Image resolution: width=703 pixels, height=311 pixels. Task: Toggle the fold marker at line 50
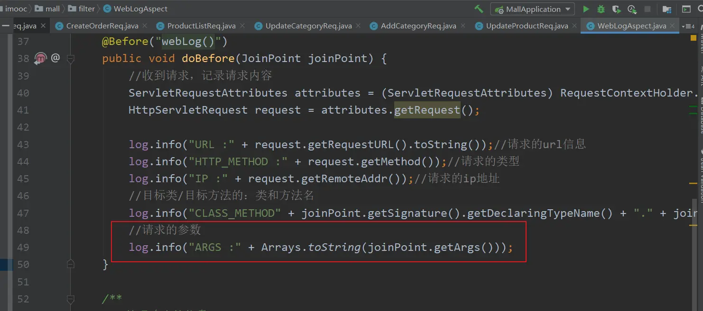[71, 264]
